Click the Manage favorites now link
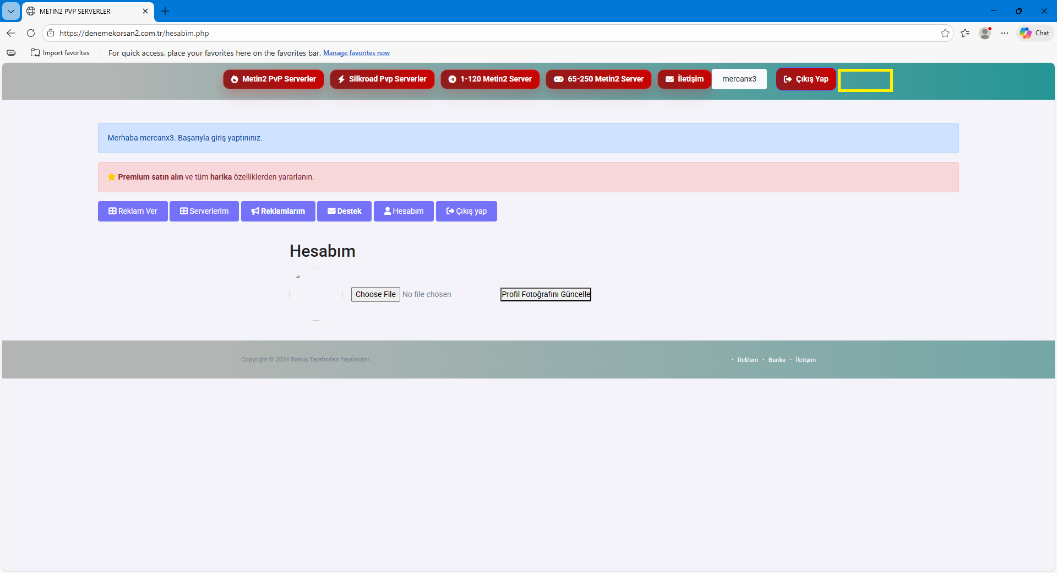Screen dimensions: 1057x573 coord(356,53)
